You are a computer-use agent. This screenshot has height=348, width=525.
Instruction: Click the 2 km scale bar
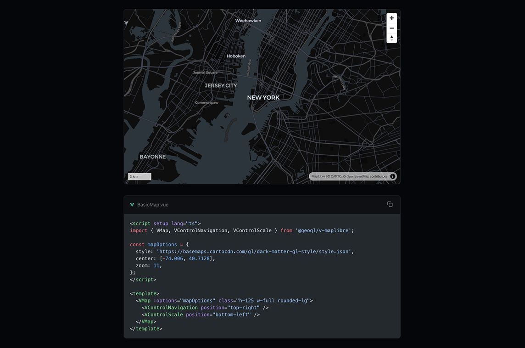[x=140, y=176]
